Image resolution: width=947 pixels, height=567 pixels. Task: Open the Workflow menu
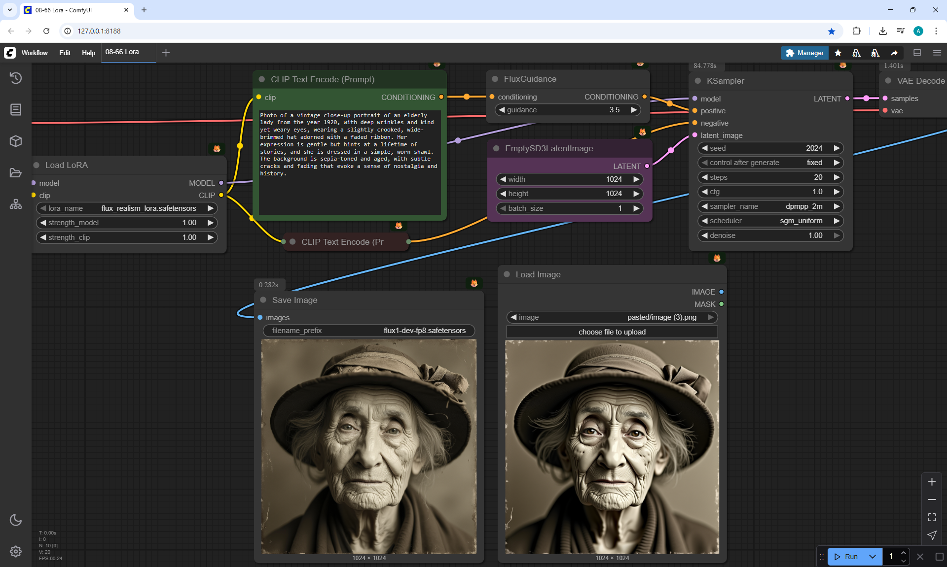coord(35,53)
